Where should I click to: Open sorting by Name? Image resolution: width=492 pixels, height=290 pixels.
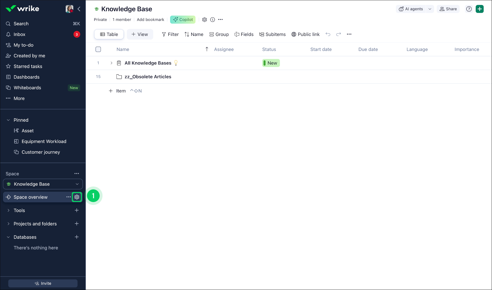(x=194, y=34)
